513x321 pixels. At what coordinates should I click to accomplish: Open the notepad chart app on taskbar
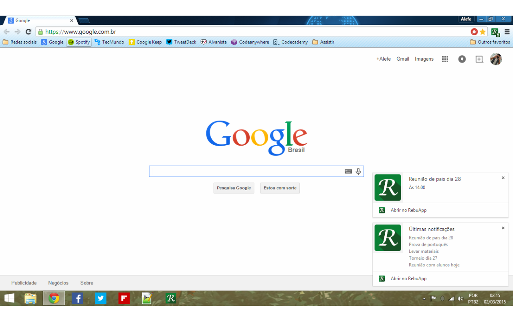[147, 298]
